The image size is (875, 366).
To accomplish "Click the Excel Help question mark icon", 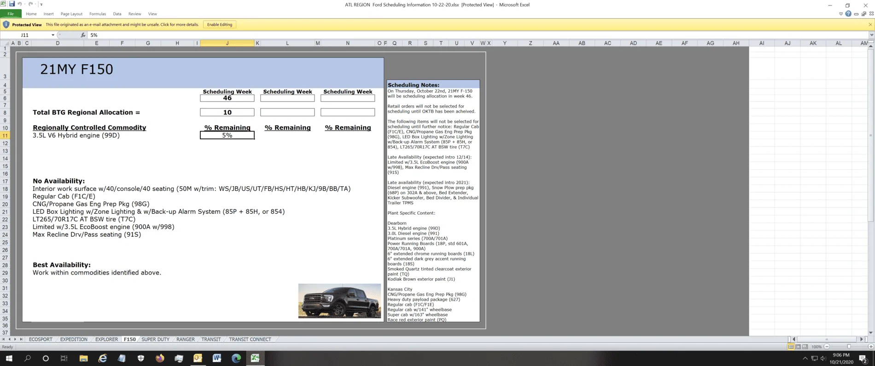I will click(848, 14).
